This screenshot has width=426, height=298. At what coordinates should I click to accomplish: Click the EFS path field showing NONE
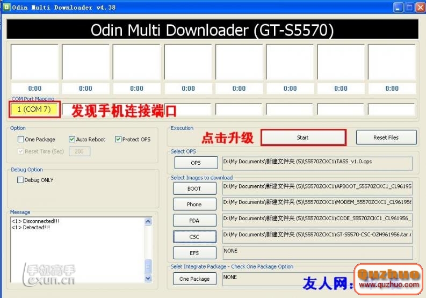pyautogui.click(x=317, y=253)
